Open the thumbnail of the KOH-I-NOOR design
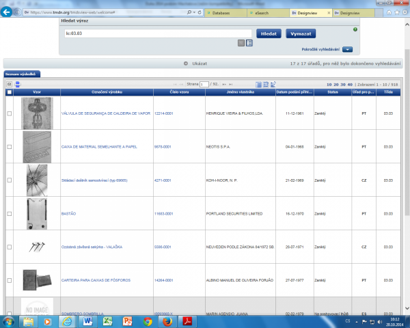 (36, 180)
